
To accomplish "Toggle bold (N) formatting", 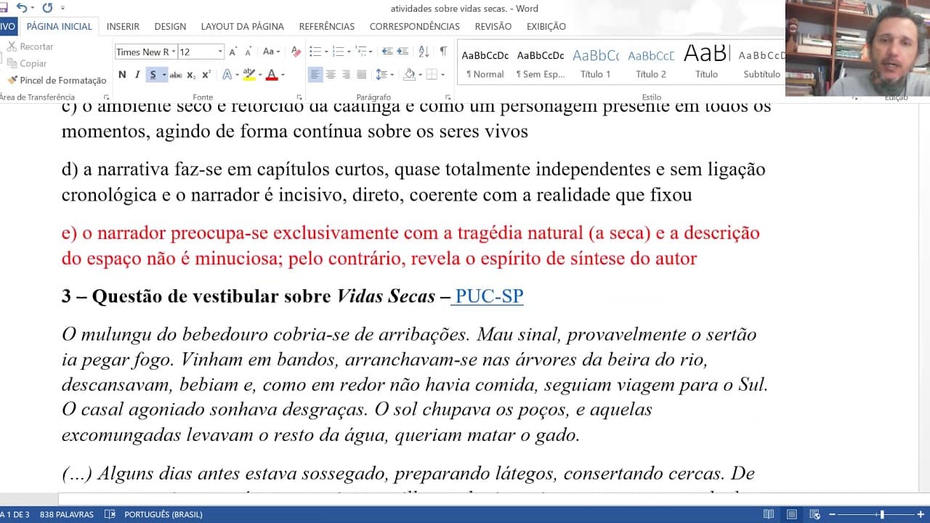I will 122,75.
